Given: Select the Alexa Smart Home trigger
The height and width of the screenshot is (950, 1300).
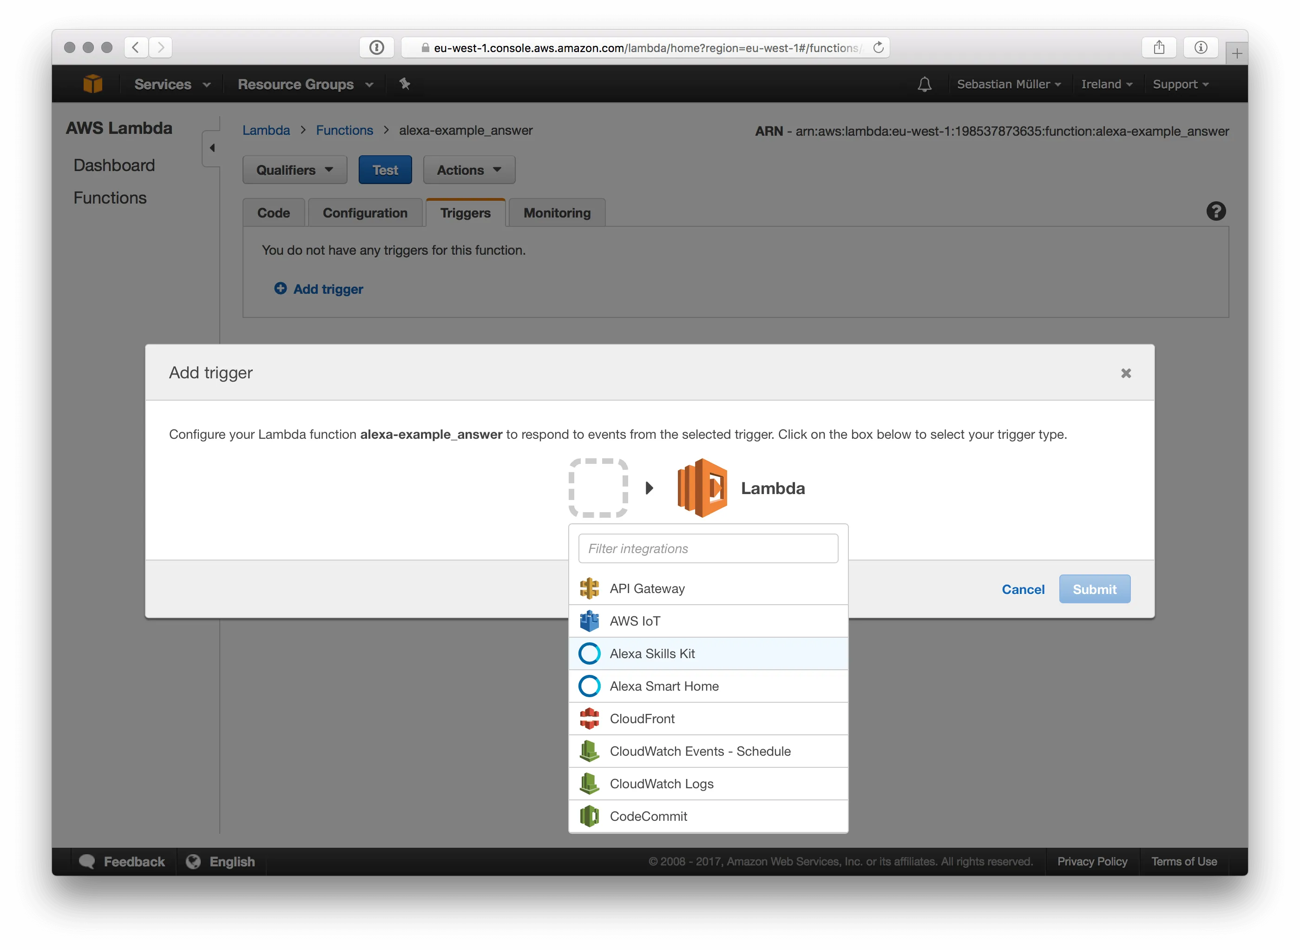Looking at the screenshot, I should pos(664,686).
